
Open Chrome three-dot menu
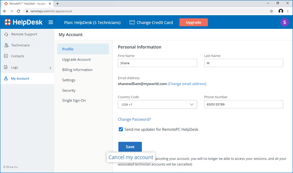pos(289,11)
